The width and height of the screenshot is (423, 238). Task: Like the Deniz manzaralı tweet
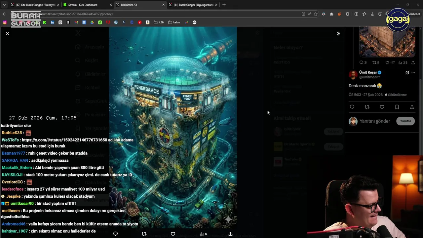382,107
